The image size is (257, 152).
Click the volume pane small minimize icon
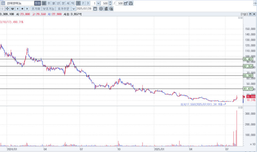(x=239, y=108)
